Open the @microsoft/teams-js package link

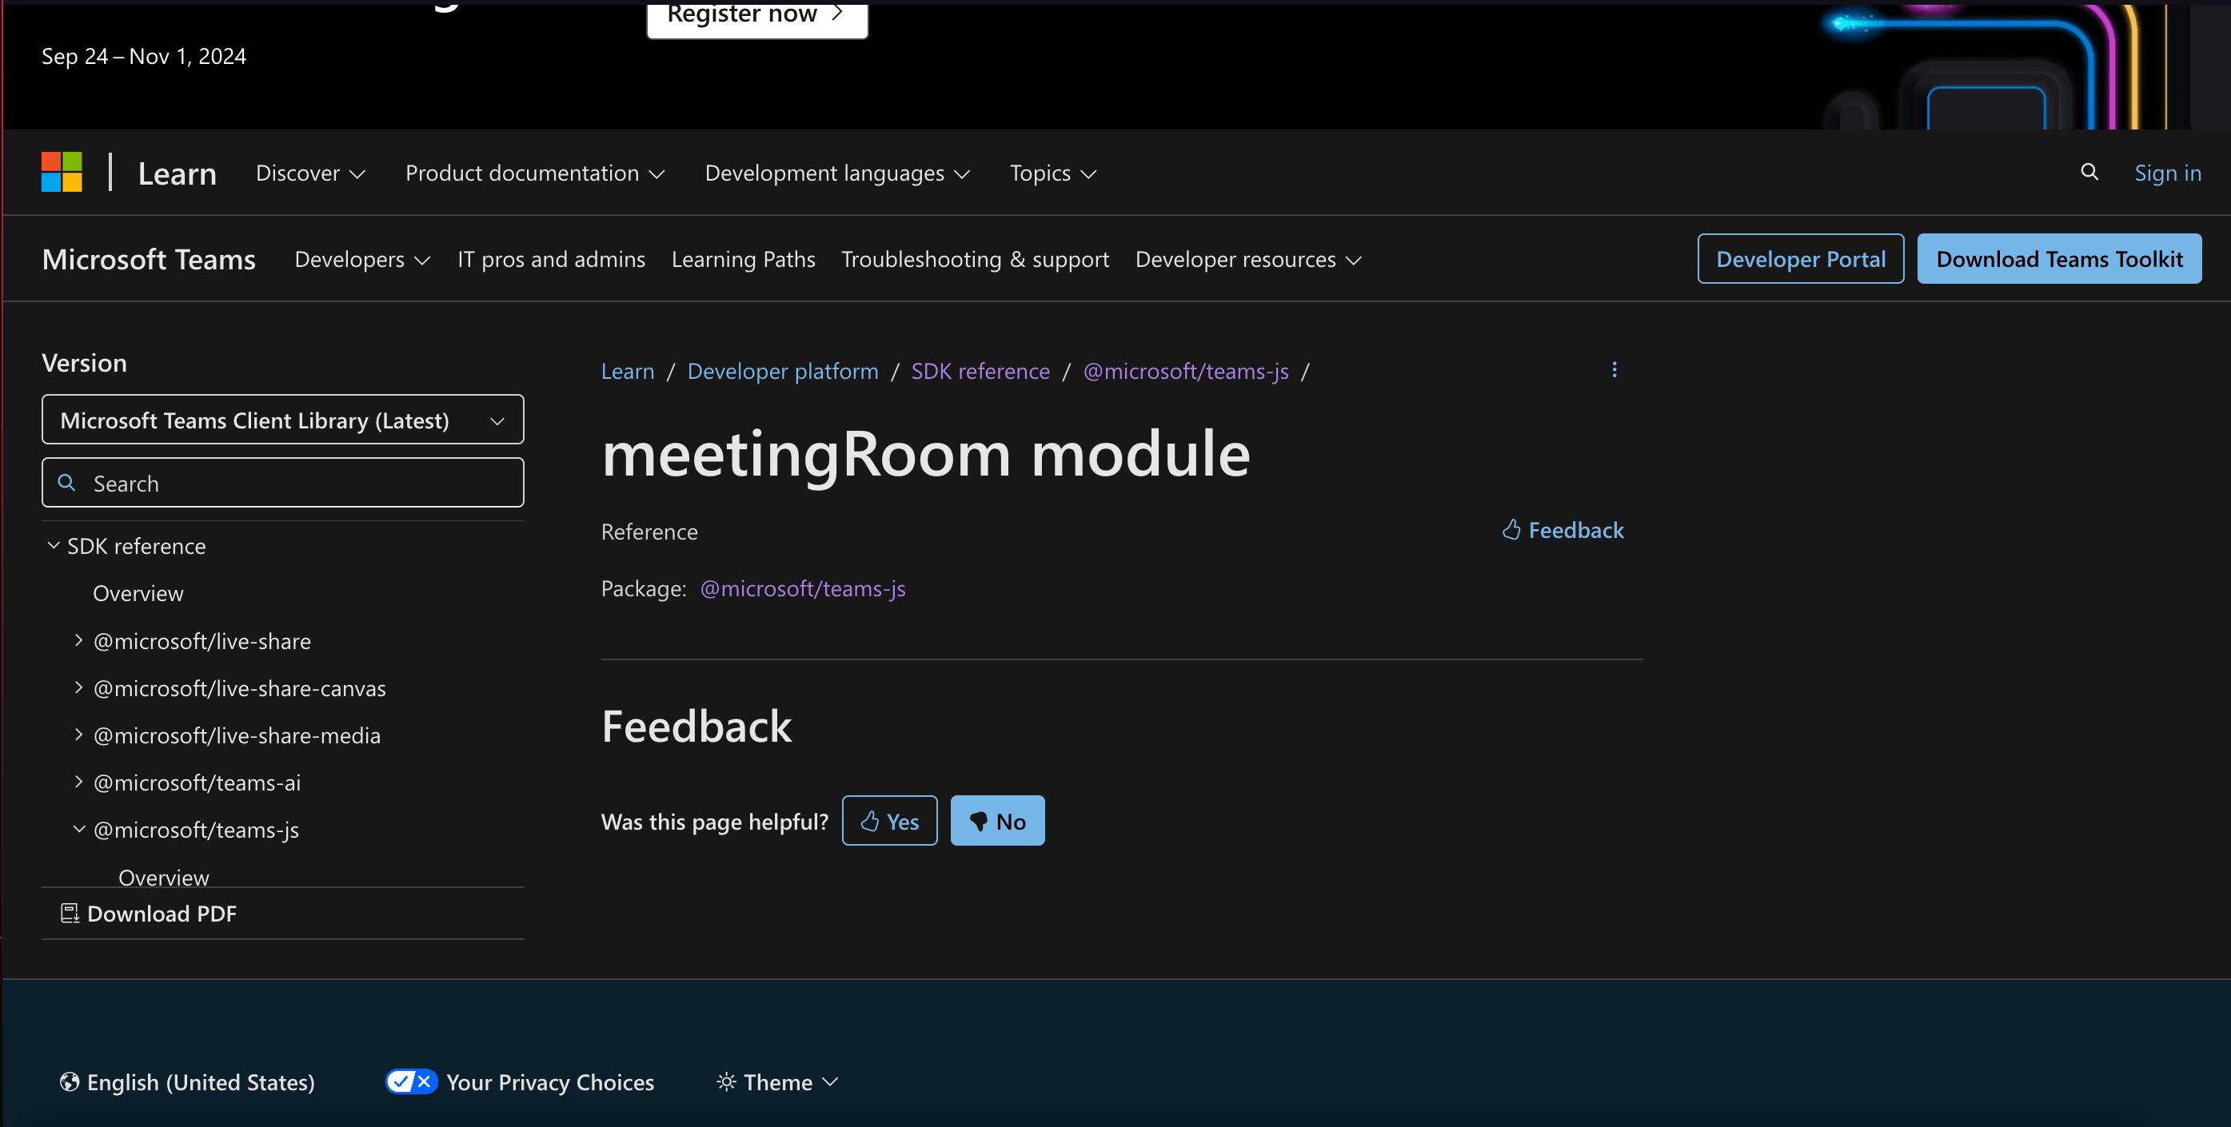(802, 588)
